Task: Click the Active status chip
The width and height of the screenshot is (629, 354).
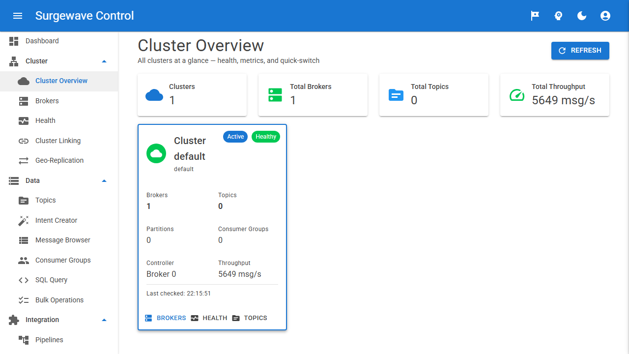Action: pyautogui.click(x=235, y=137)
